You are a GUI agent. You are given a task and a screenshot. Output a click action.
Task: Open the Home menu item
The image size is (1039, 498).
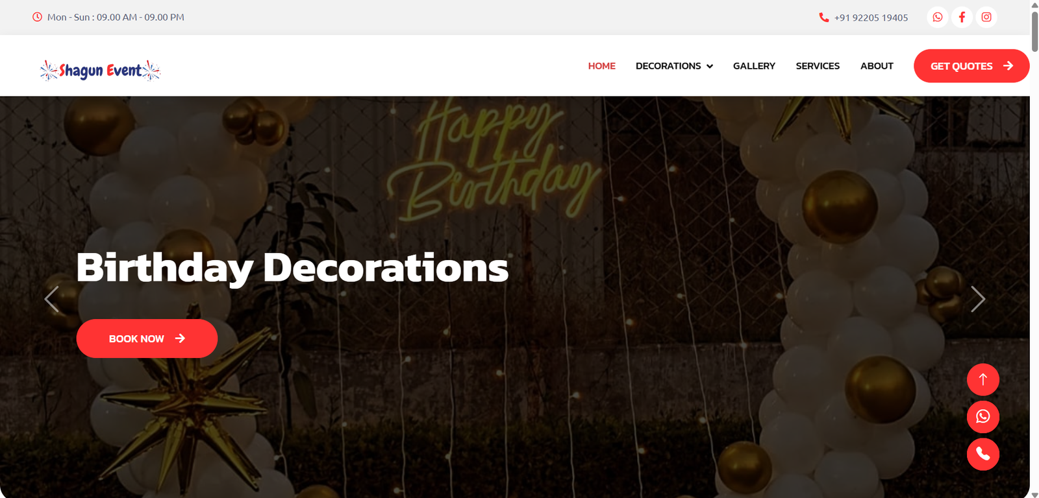coord(602,66)
